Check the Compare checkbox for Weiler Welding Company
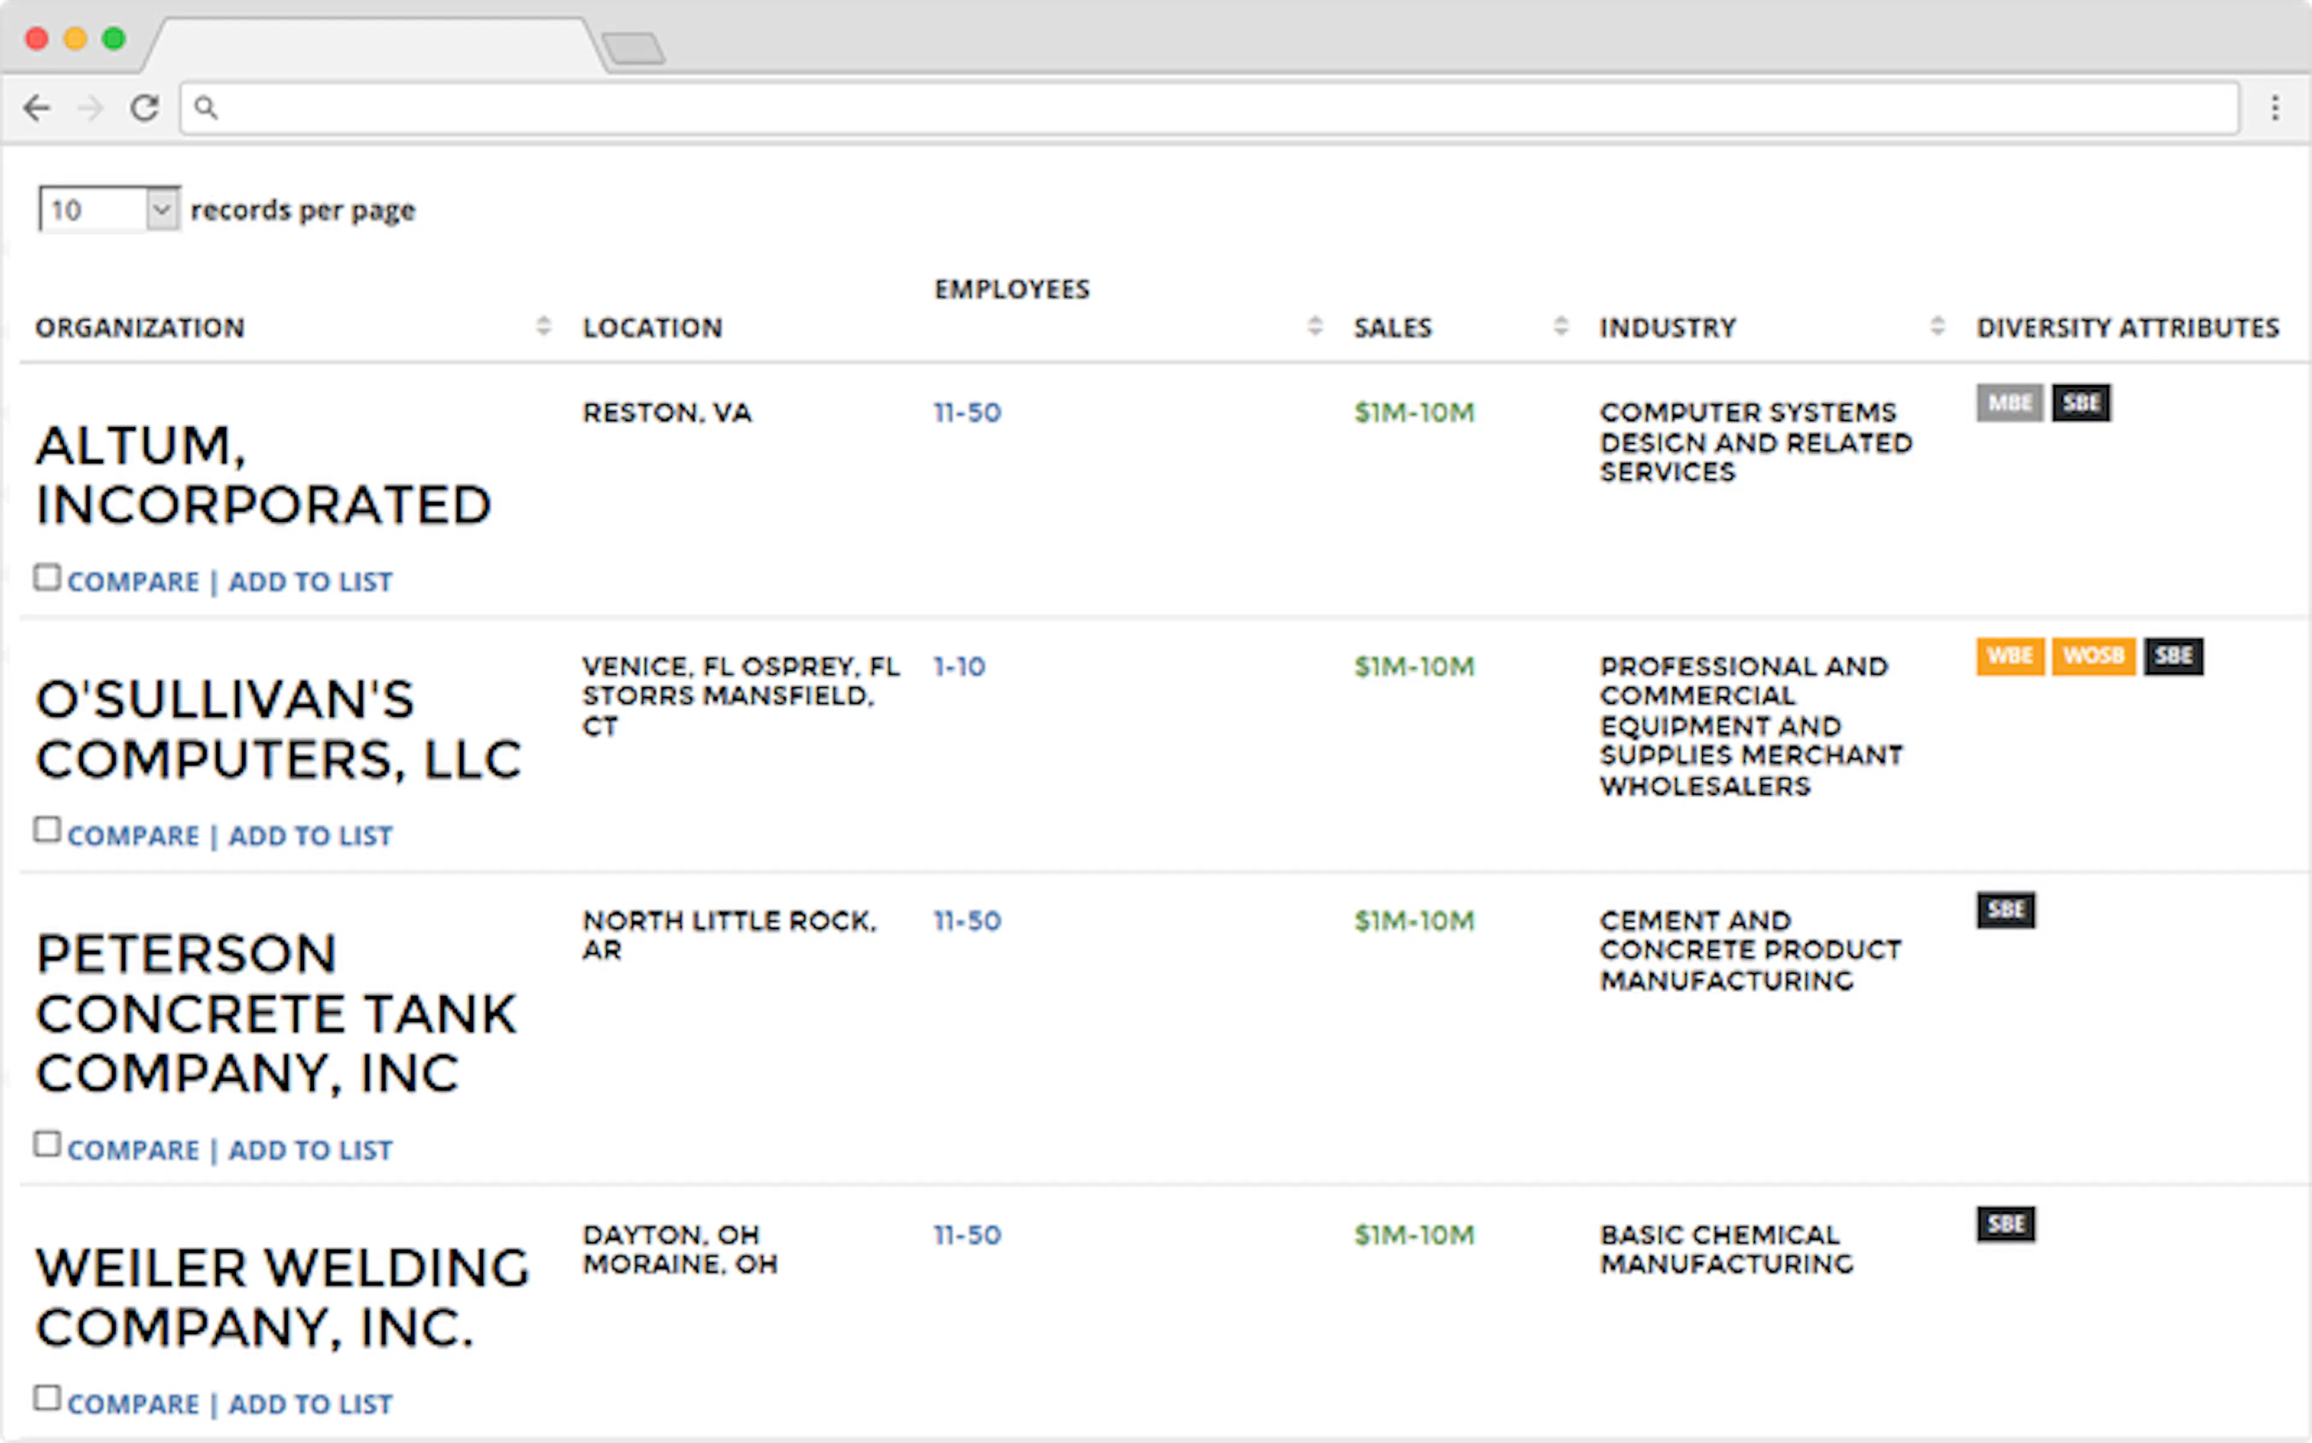The height and width of the screenshot is (1443, 2312). pos(48,1398)
